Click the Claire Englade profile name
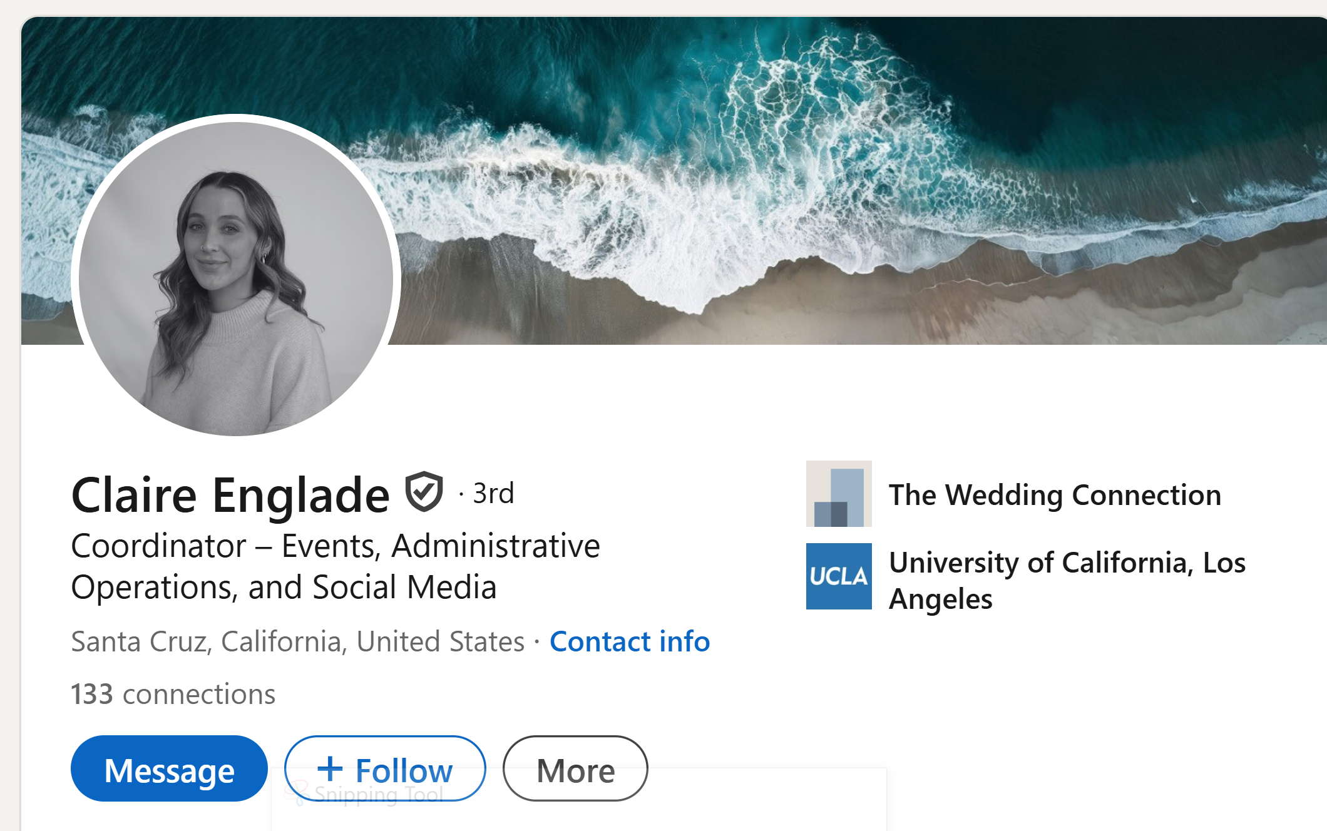The image size is (1327, 831). pyautogui.click(x=230, y=495)
